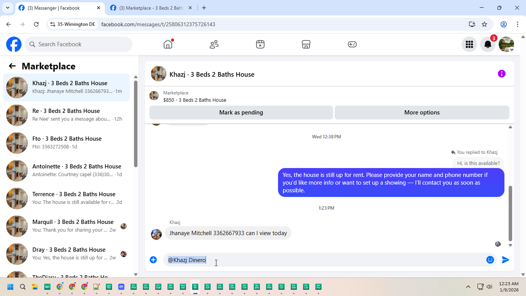Click Mark as pending button
The image size is (526, 296).
coord(241,113)
